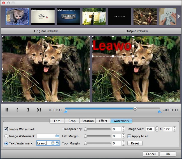Adjust the Left Margin slider
This screenshot has height=159, width=182.
pos(97,136)
